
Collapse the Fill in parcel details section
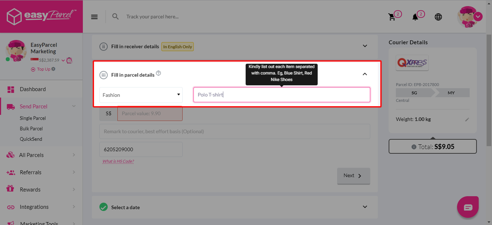pyautogui.click(x=365, y=74)
